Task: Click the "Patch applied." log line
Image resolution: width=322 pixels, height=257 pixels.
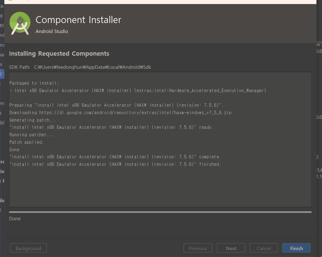Action: 27,142
